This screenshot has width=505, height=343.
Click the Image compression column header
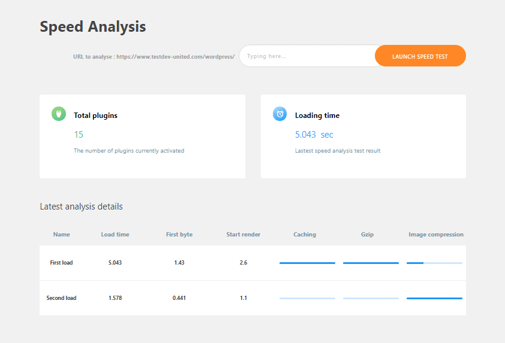(436, 235)
